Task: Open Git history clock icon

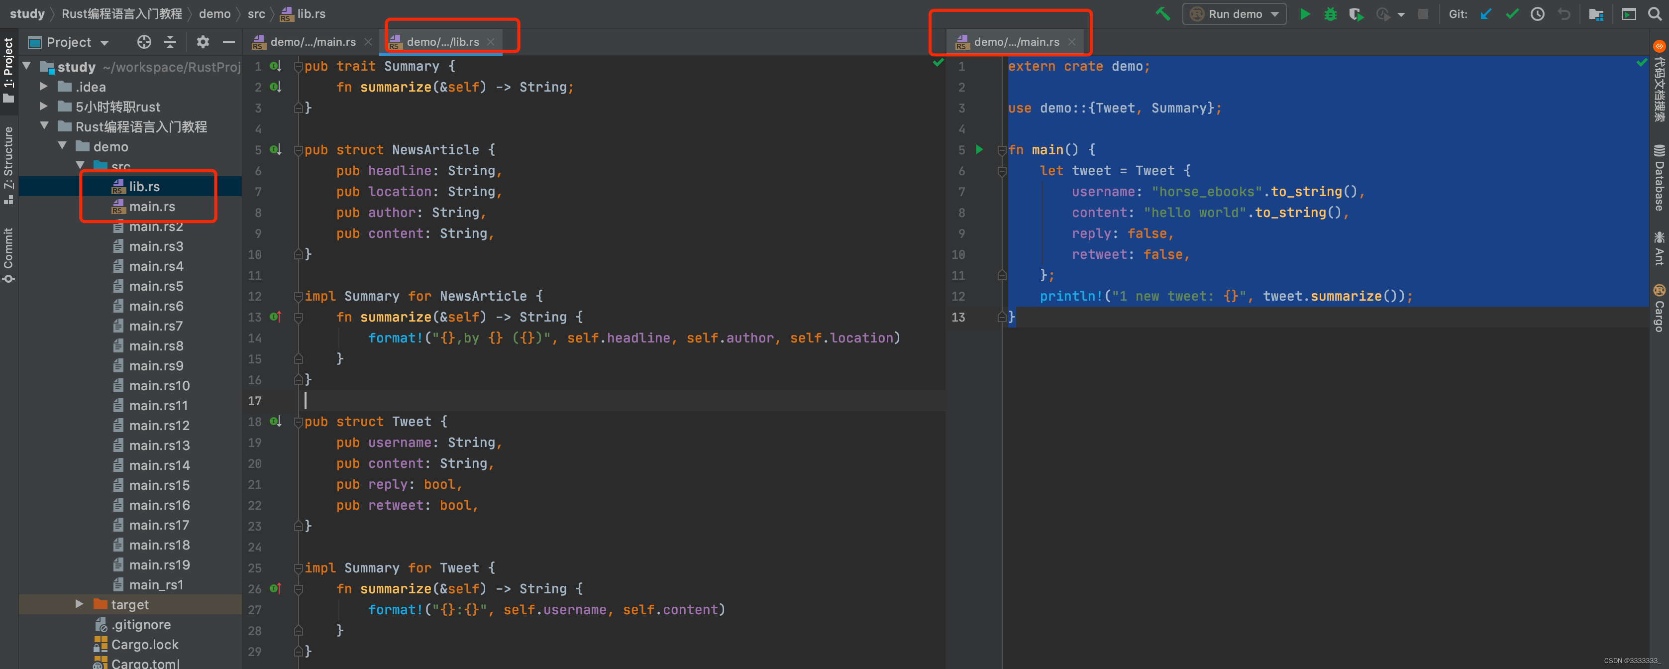Action: tap(1537, 13)
